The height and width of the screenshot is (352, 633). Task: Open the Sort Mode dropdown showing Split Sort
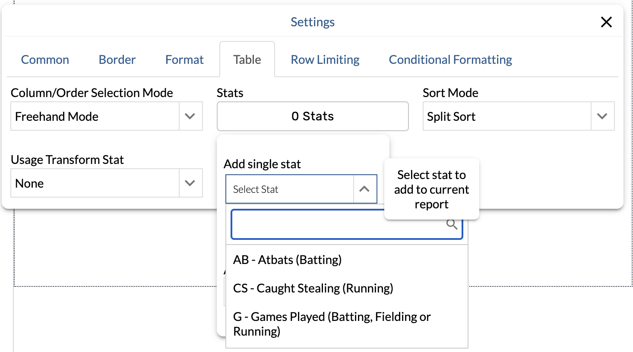(507, 116)
